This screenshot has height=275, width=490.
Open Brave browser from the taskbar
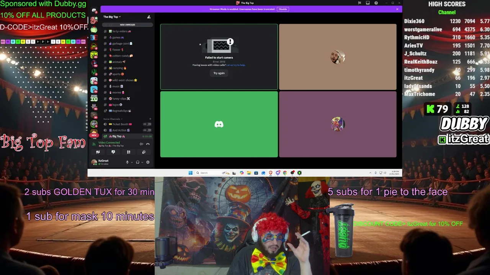(271, 173)
